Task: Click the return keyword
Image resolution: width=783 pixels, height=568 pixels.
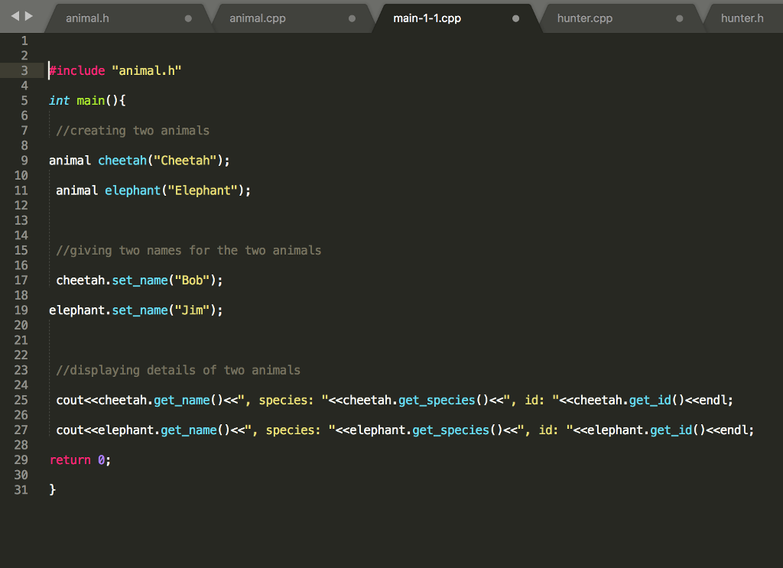Action: (x=70, y=460)
